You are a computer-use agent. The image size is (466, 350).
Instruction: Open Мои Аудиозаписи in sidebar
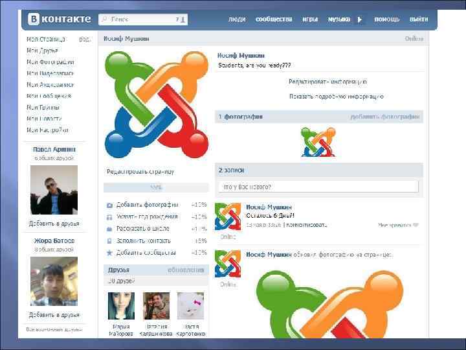[50, 84]
